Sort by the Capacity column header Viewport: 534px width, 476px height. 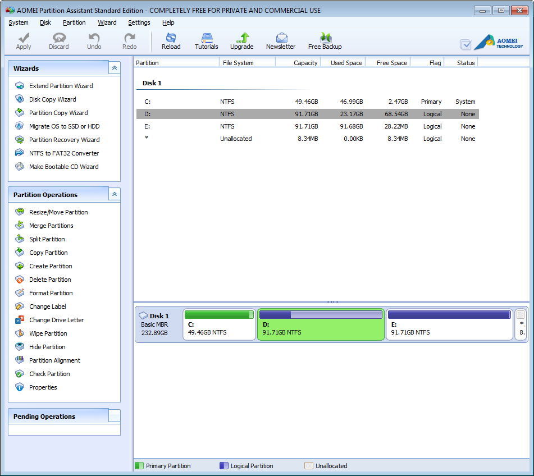point(298,63)
